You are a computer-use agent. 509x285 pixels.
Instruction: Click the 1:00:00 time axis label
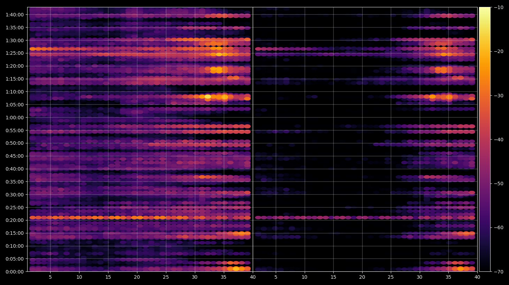point(15,118)
